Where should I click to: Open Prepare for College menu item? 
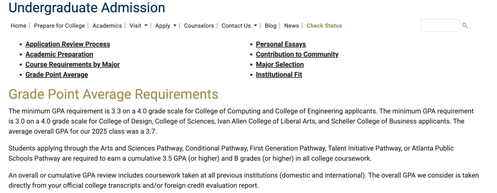59,26
